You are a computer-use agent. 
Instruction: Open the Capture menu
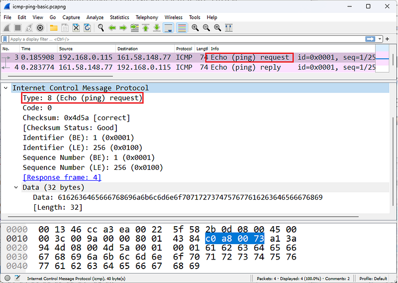[71, 17]
